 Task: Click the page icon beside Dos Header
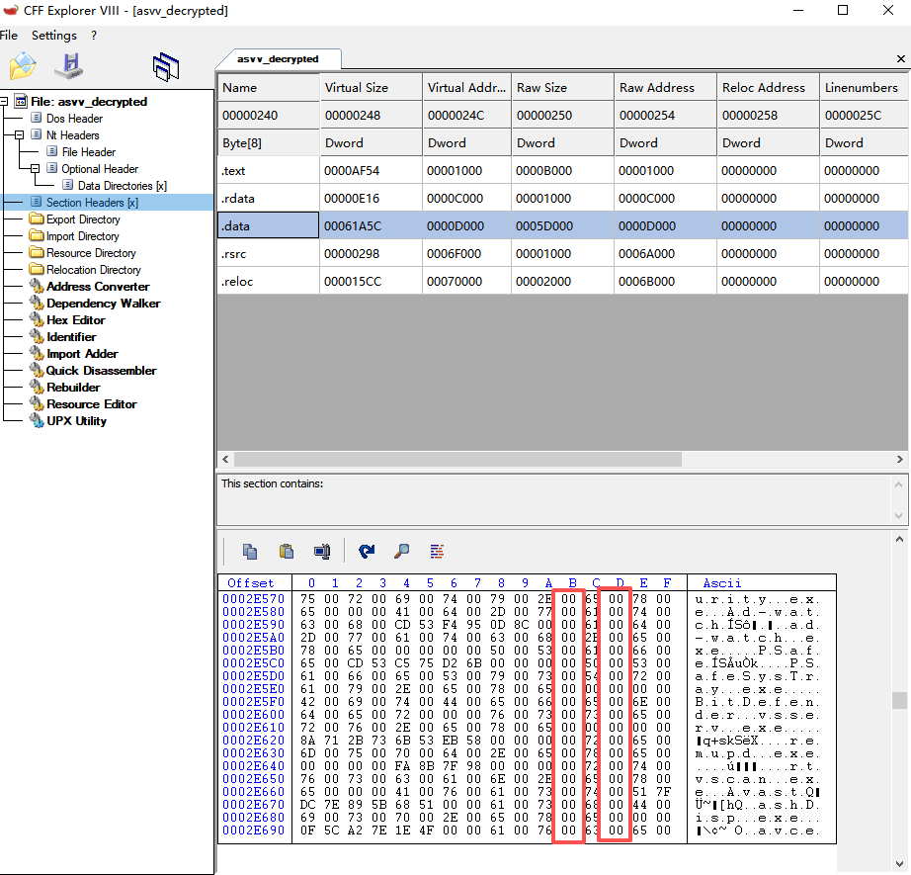36,118
